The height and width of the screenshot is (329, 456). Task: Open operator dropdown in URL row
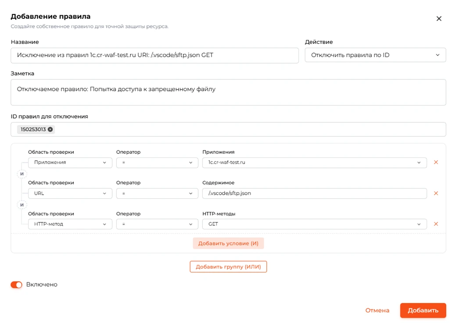click(x=157, y=193)
